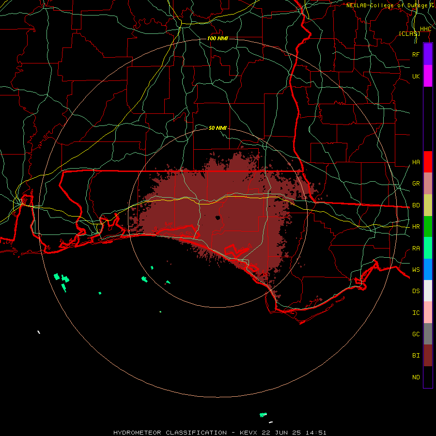This screenshot has width=436, height=436.
Task: Click the RA legend label
Action: tap(416, 249)
